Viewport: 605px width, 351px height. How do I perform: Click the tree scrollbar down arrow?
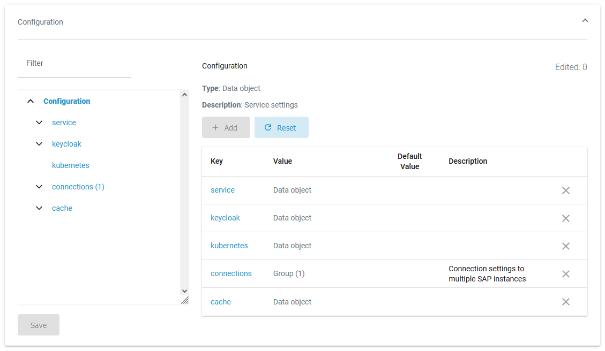pyautogui.click(x=184, y=291)
